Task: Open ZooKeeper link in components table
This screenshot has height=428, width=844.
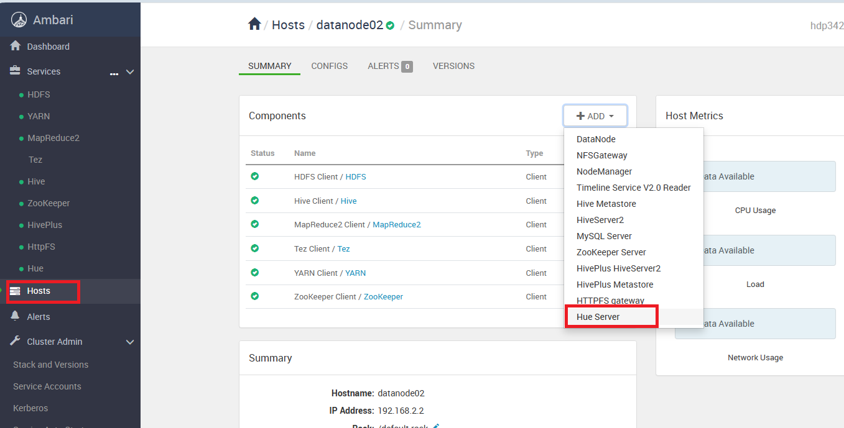Action: click(383, 297)
